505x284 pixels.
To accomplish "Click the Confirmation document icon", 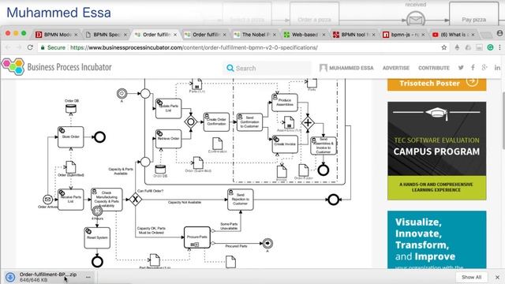I will [218, 144].
